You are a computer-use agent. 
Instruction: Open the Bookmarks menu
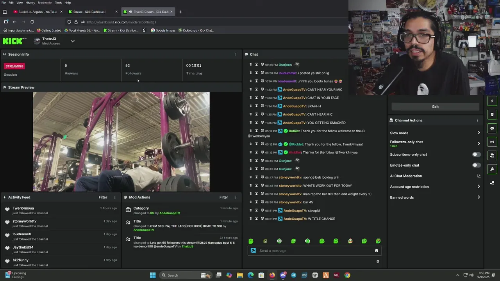click(45, 3)
